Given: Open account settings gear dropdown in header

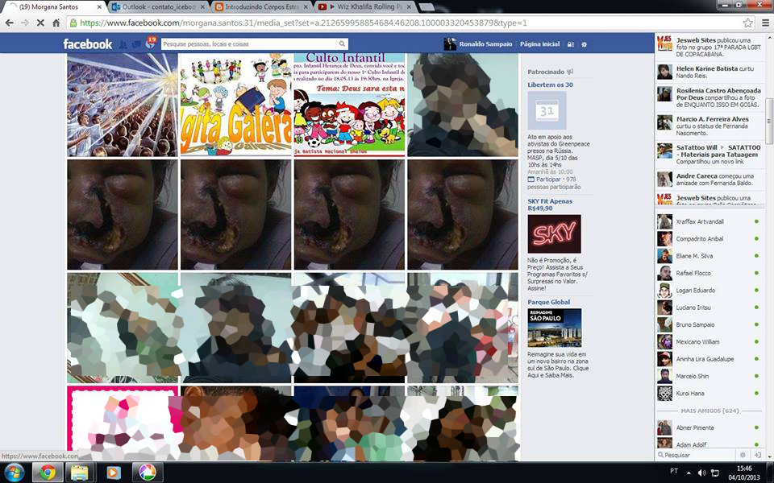Looking at the screenshot, I should point(585,44).
